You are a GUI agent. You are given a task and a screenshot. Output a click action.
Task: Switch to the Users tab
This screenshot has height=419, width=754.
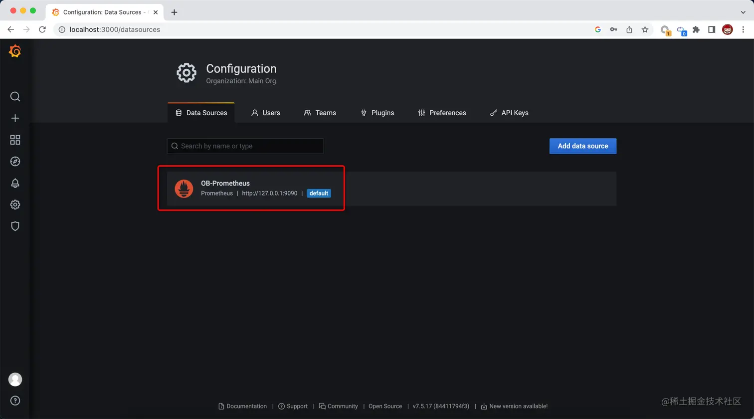265,113
